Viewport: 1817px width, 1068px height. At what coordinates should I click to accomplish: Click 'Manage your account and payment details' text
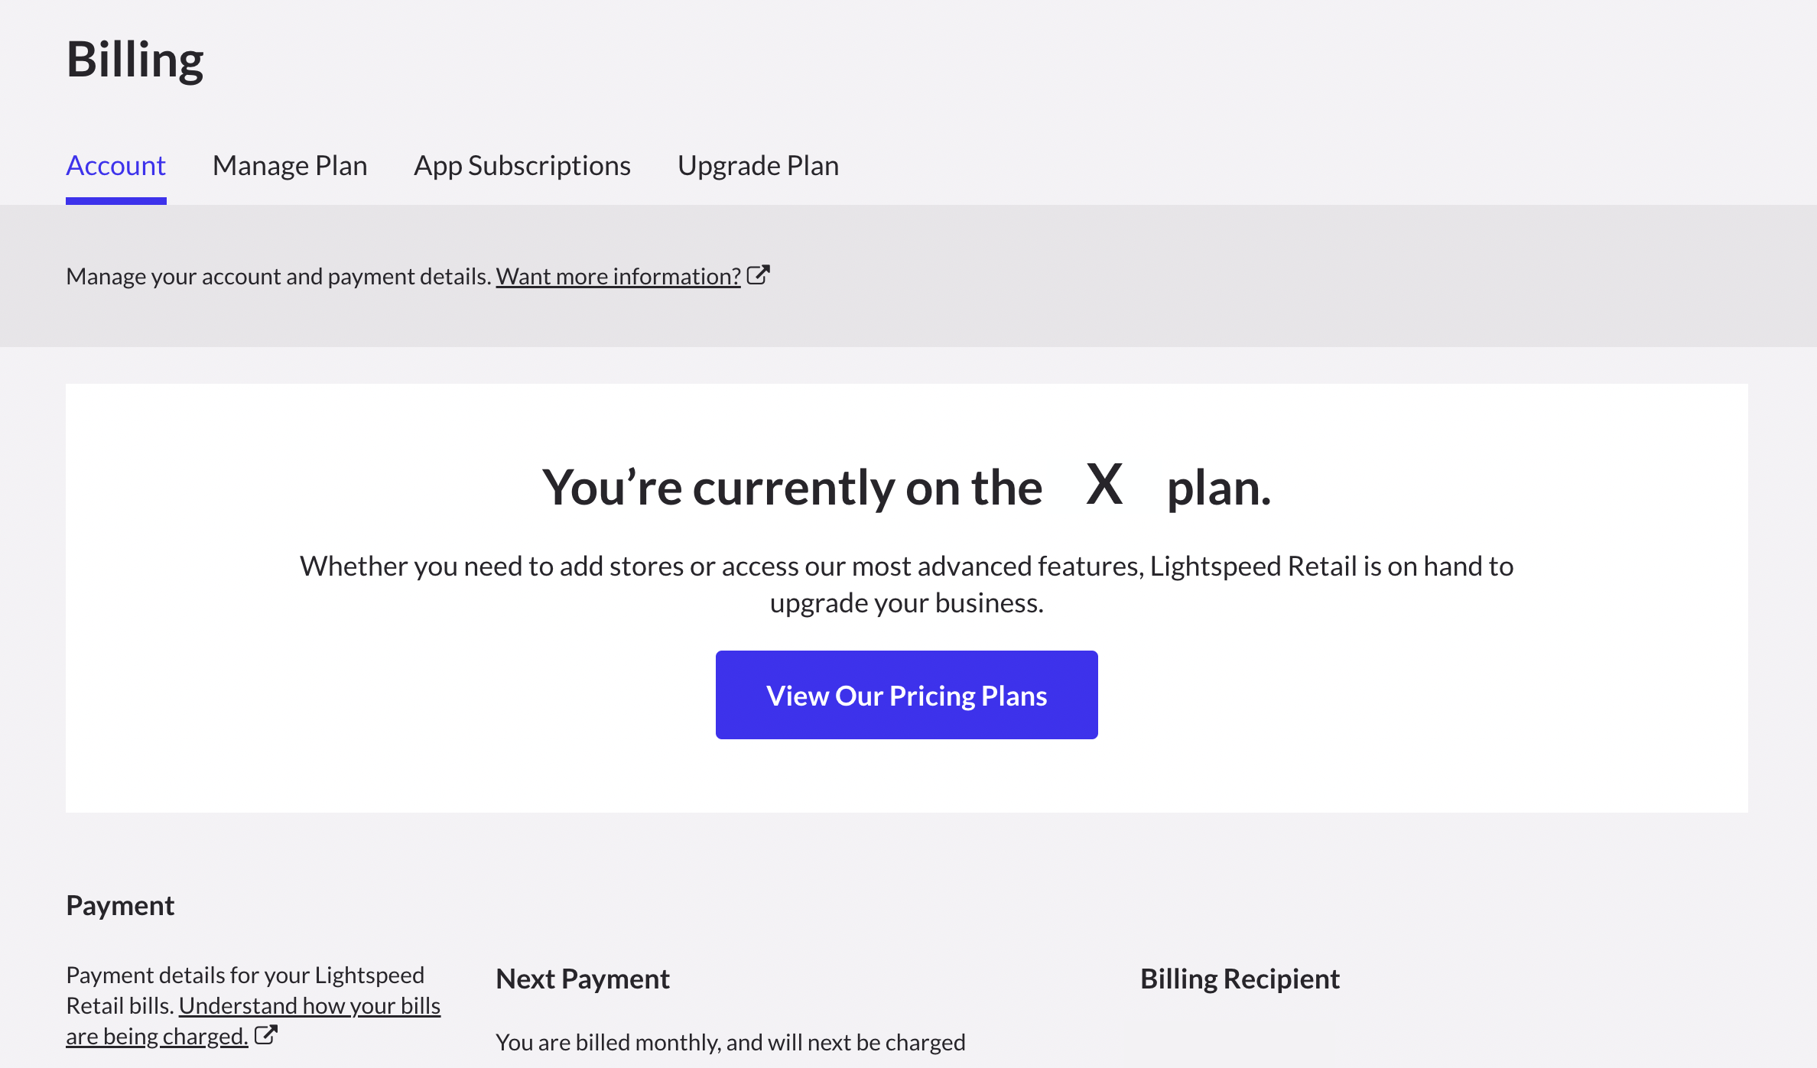(x=278, y=276)
